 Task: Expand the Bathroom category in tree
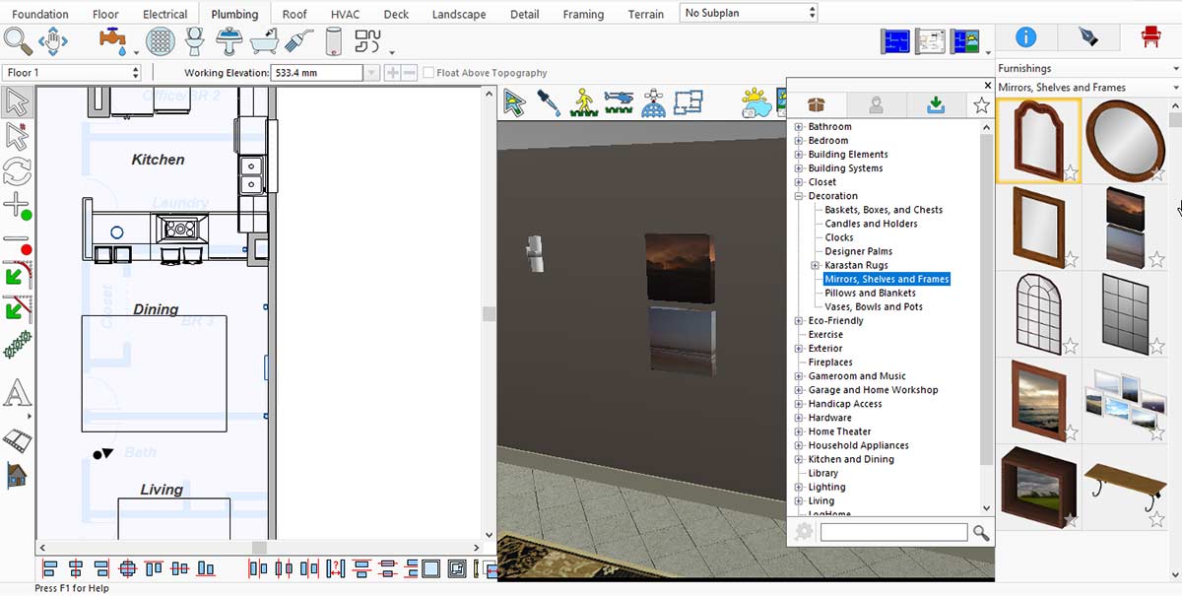point(799,127)
